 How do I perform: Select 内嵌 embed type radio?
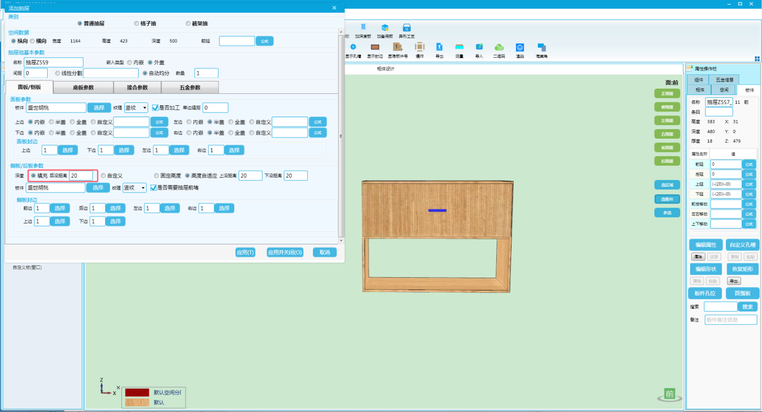click(130, 62)
